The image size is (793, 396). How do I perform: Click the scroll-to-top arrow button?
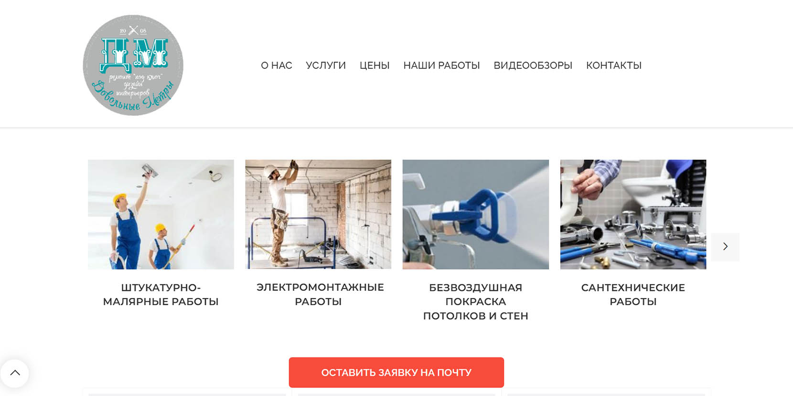(15, 373)
